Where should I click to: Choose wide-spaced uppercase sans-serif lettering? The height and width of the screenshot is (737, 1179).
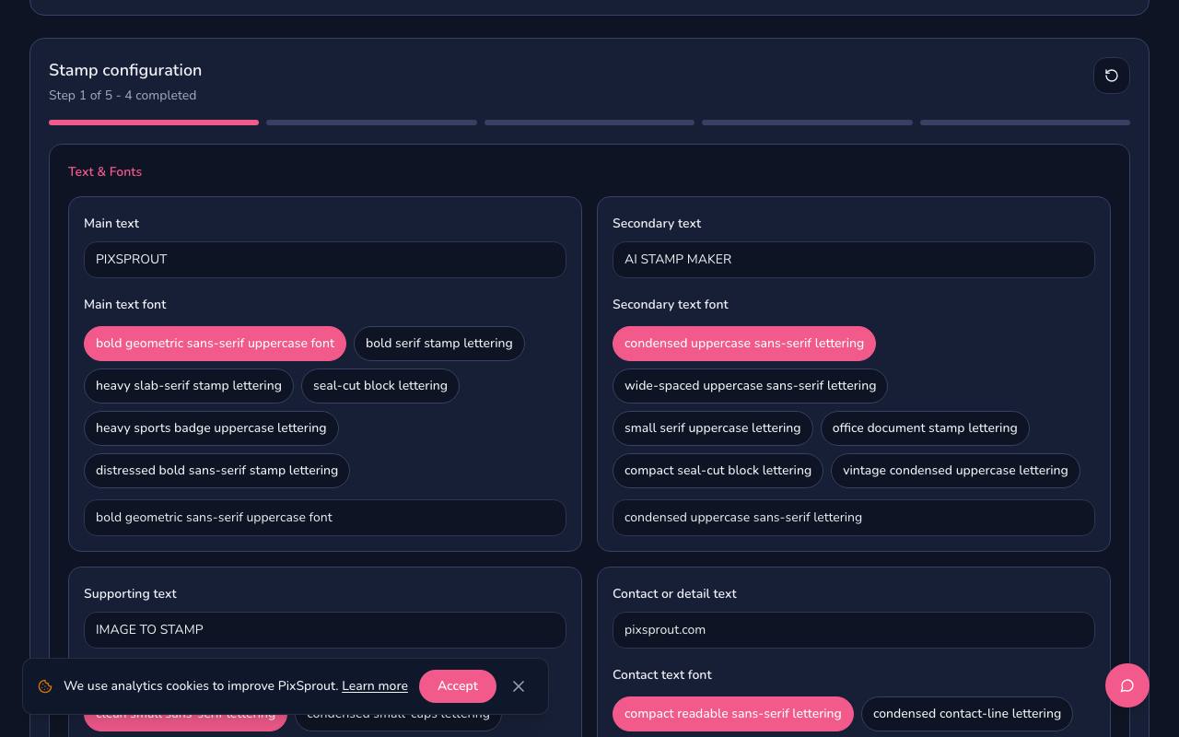pos(750,386)
